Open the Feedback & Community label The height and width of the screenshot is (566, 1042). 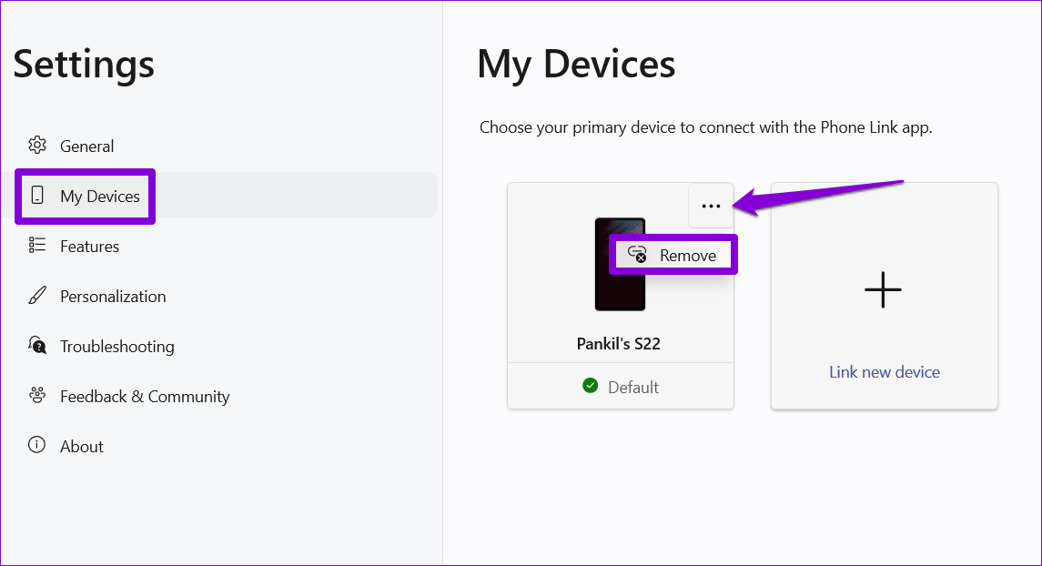pyautogui.click(x=145, y=396)
